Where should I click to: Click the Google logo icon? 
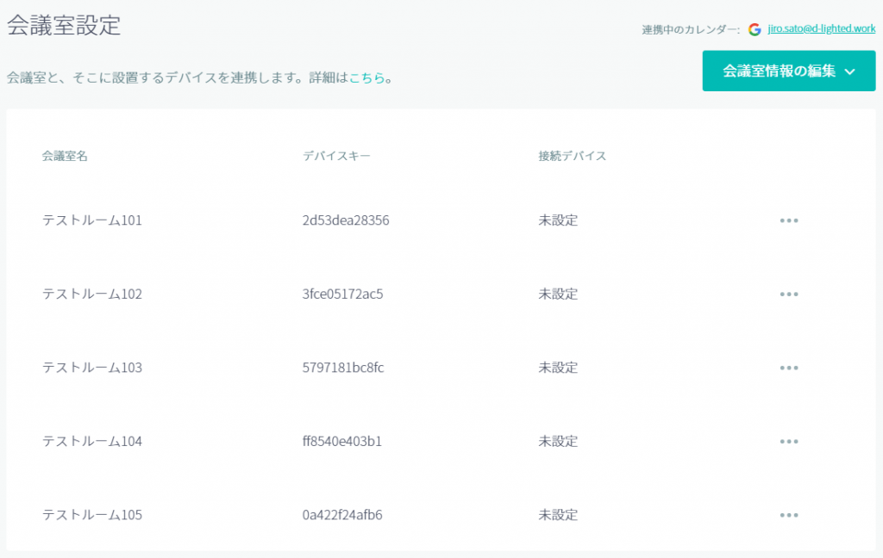tap(755, 29)
